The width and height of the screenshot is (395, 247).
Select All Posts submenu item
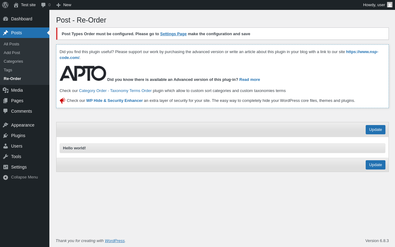(x=11, y=44)
